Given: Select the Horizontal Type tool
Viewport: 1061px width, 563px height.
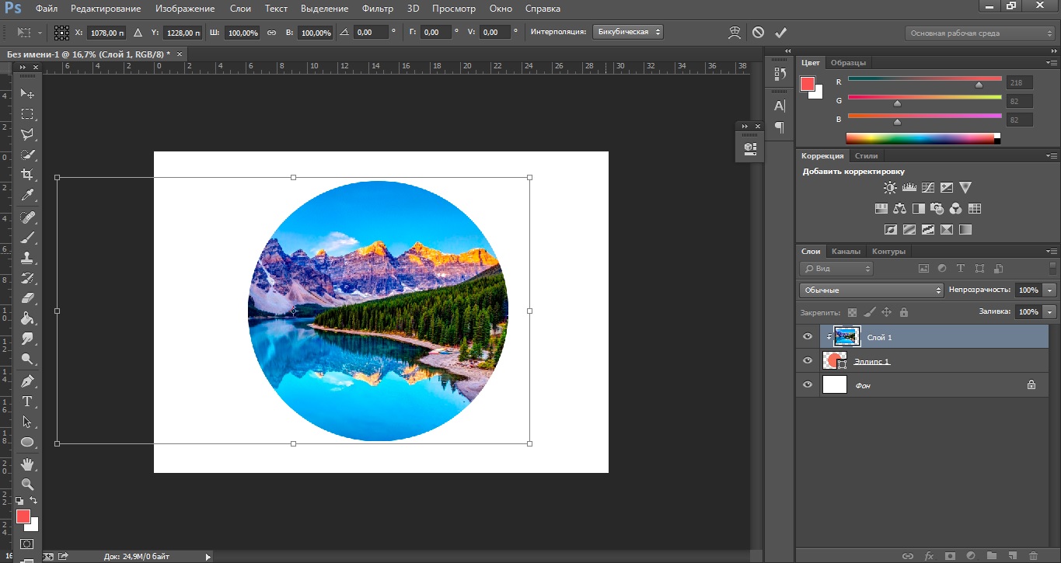Looking at the screenshot, I should (x=27, y=401).
